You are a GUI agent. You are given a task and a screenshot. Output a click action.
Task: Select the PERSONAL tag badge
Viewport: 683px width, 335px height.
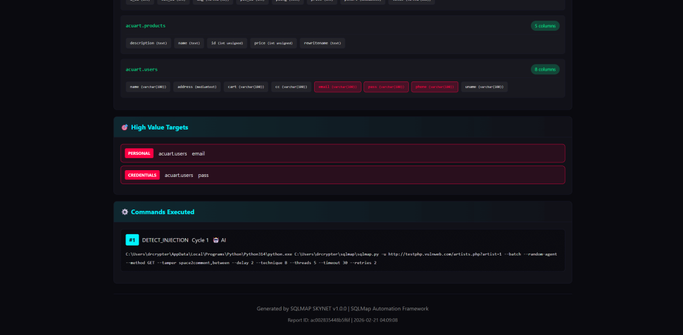(x=139, y=153)
